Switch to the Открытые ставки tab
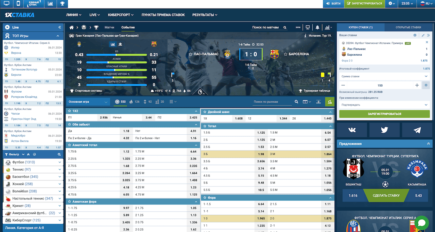Image resolution: width=435 pixels, height=232 pixels. (x=408, y=27)
